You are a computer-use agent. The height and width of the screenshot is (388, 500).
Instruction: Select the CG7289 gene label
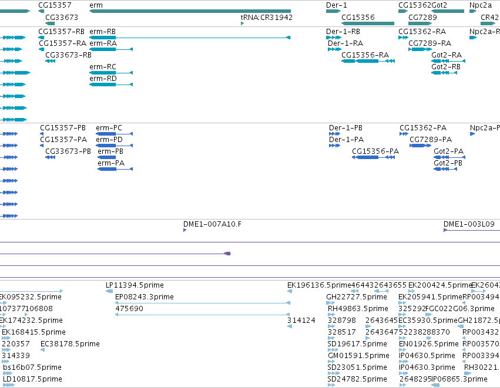422,18
